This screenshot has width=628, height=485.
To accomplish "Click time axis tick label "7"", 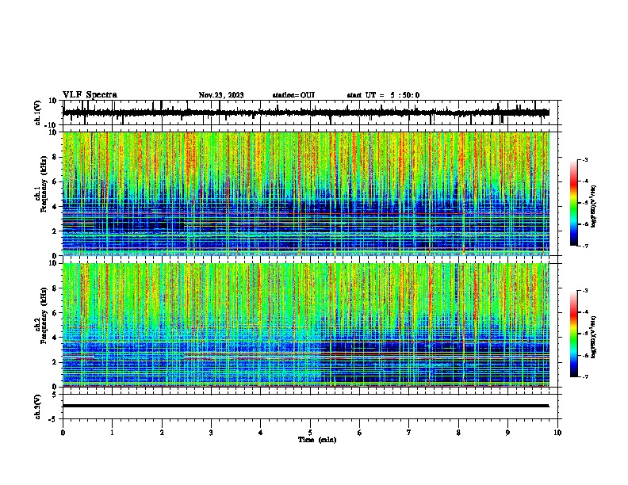I will [x=409, y=433].
